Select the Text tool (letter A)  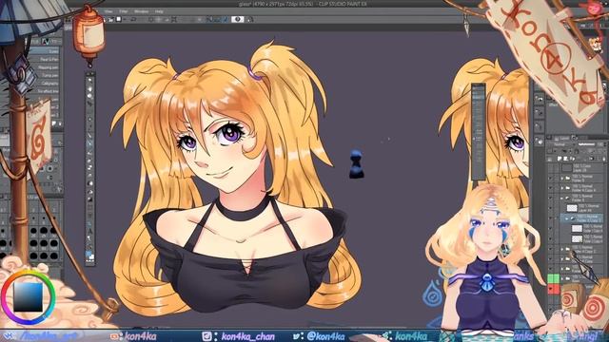point(89,230)
